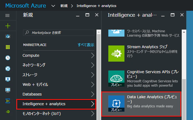This screenshot has width=193, height=120.
Task: Expand the ストレージ category arrow
Action: [93, 75]
